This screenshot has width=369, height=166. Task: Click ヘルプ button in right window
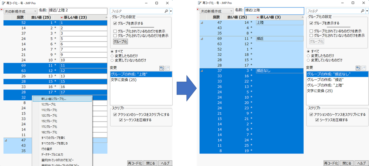[361, 163]
